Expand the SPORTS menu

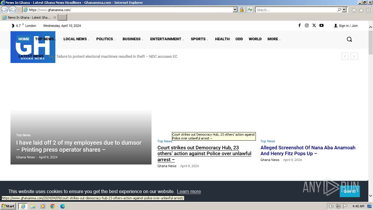coord(199,39)
